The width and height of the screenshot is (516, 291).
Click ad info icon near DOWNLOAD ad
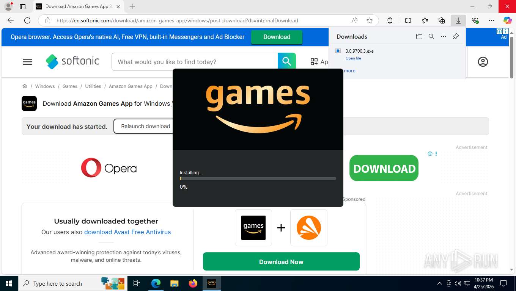[430, 153]
